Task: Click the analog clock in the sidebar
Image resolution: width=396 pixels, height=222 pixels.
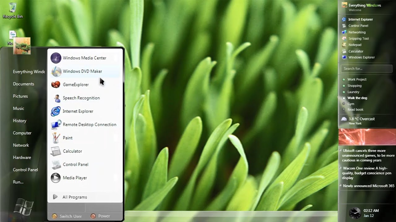Action: [355, 213]
